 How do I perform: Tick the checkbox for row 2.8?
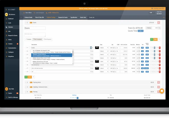(29, 72)
